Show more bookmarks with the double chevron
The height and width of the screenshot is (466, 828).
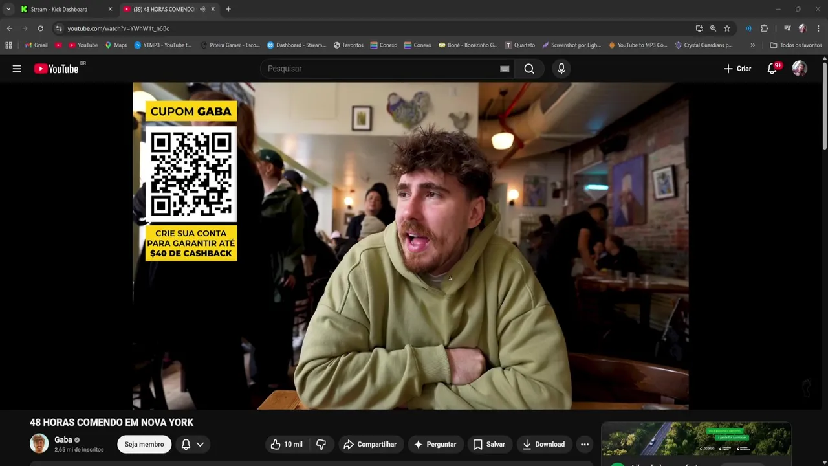(752, 45)
